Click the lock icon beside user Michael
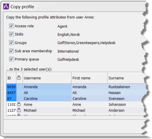This screenshot has width=152, height=139. pos(19,110)
